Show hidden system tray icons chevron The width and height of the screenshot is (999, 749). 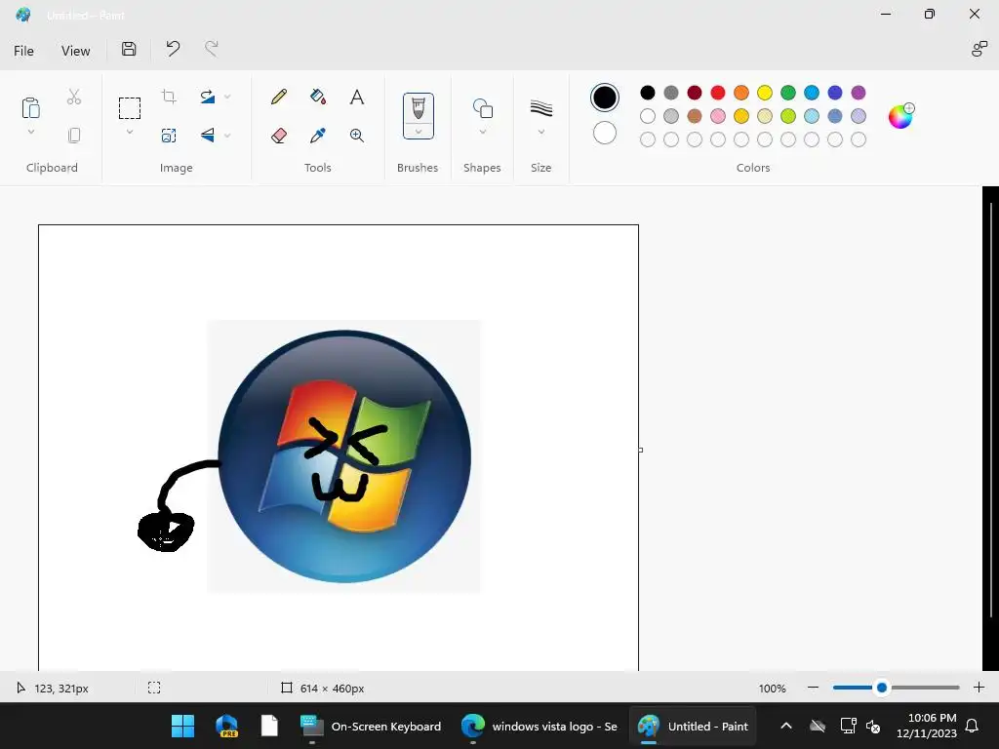(786, 726)
